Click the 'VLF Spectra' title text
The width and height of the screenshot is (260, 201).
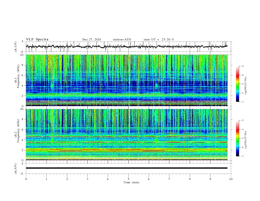pyautogui.click(x=37, y=39)
